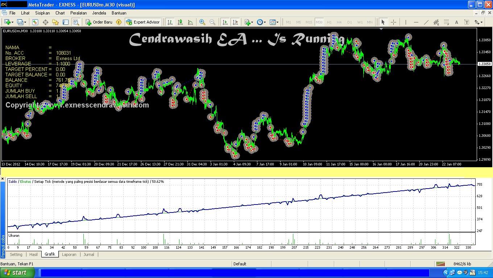Screen dimensions: 493x278
Task: Switch chart to bar chart
Action: point(170,22)
